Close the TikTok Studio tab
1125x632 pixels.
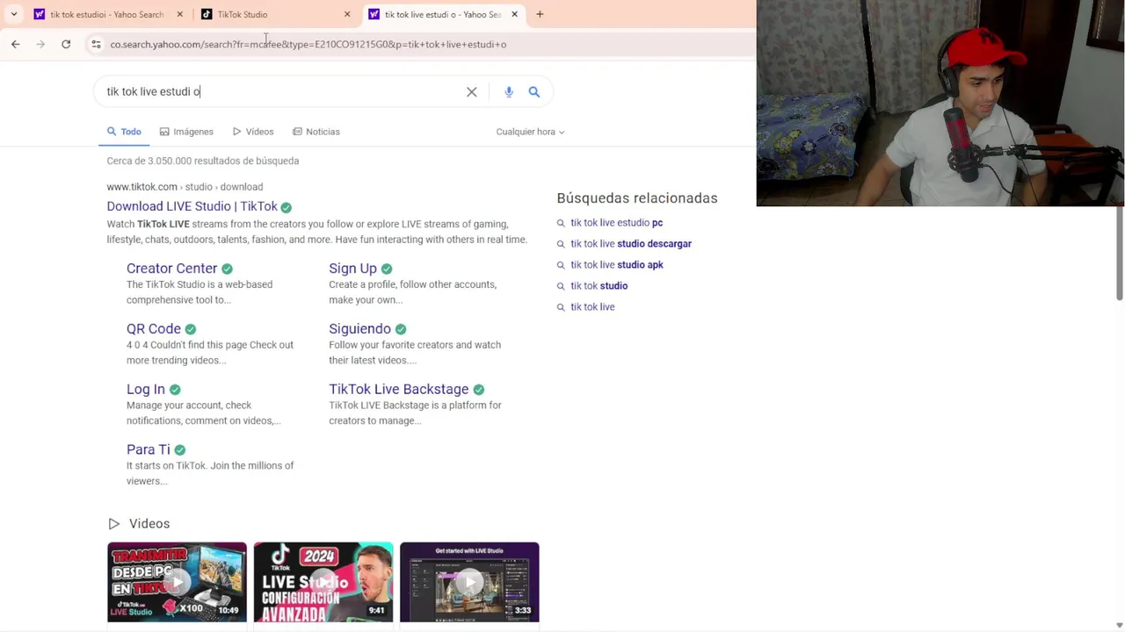(x=347, y=14)
